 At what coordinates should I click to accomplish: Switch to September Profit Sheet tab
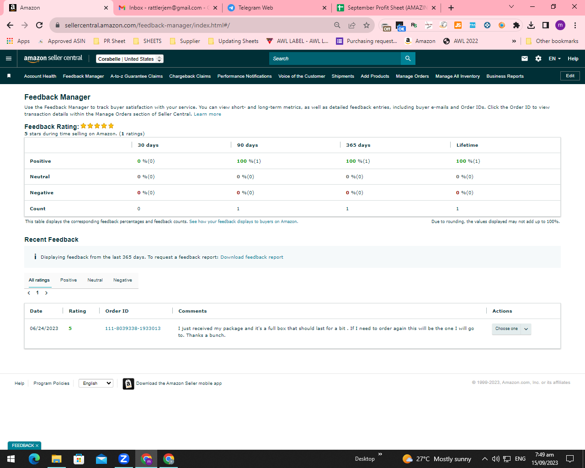click(x=387, y=8)
